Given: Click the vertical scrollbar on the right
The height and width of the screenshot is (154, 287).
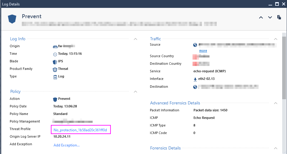Looking at the screenshot, I should (284, 67).
